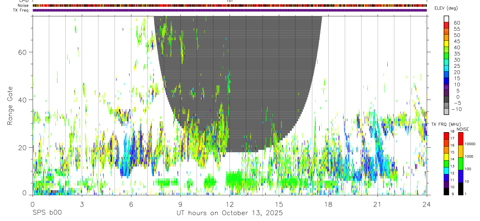Viewport: 480px width, 221px height.
Task: Click the cyan TX FRQ swatch between 13 and 12
Action: point(446,170)
